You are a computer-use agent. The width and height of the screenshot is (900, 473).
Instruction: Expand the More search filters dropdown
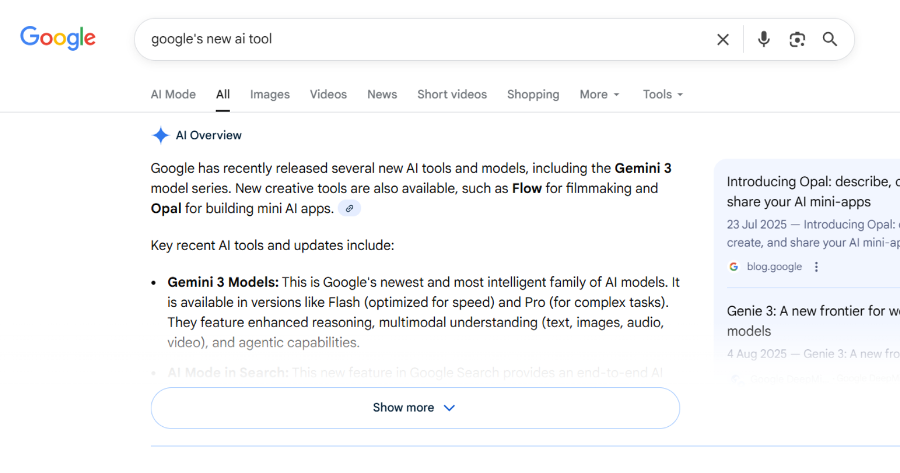[600, 95]
